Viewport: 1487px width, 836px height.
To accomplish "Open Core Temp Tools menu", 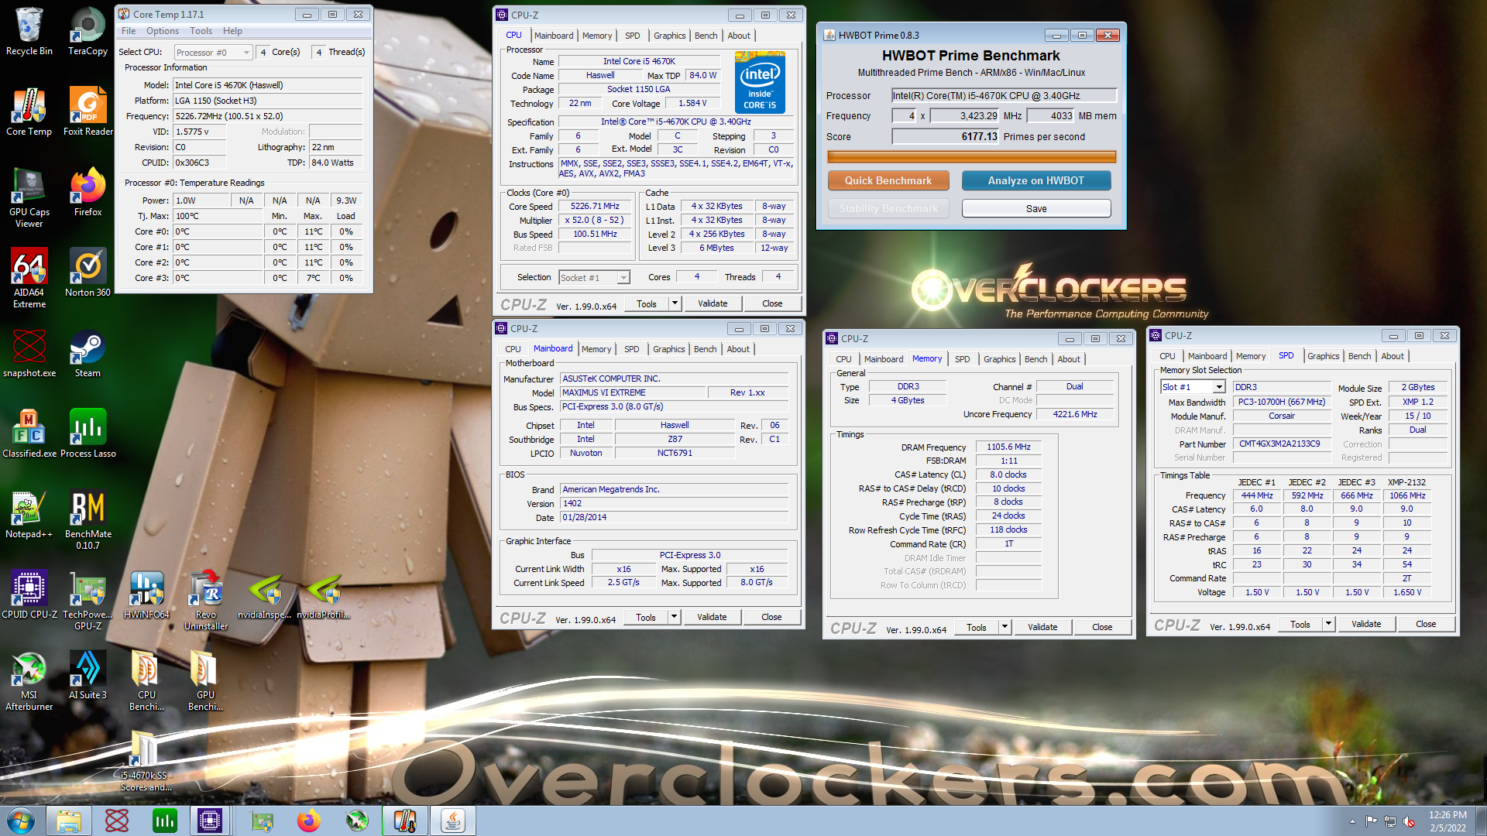I will [x=201, y=31].
